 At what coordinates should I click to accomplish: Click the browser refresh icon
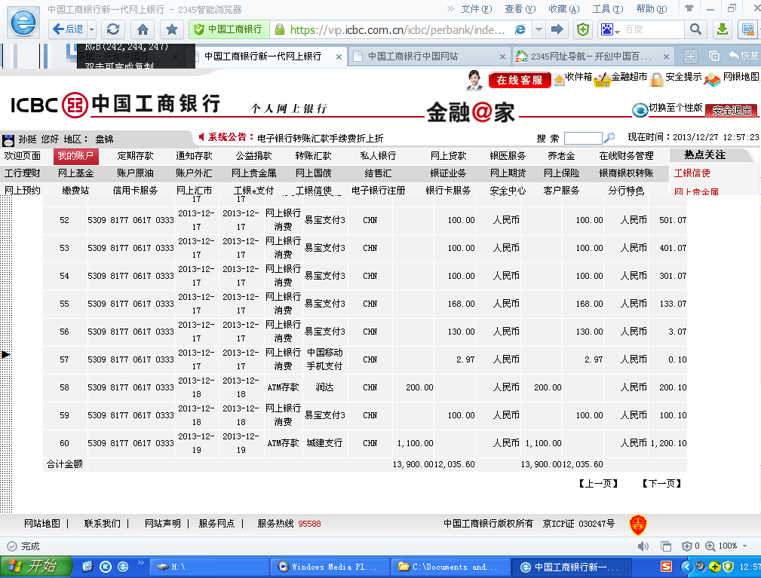(x=113, y=29)
